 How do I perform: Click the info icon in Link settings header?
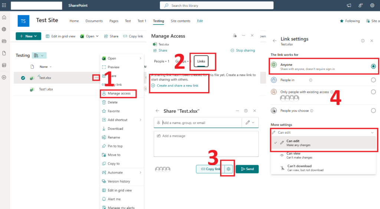363,41
